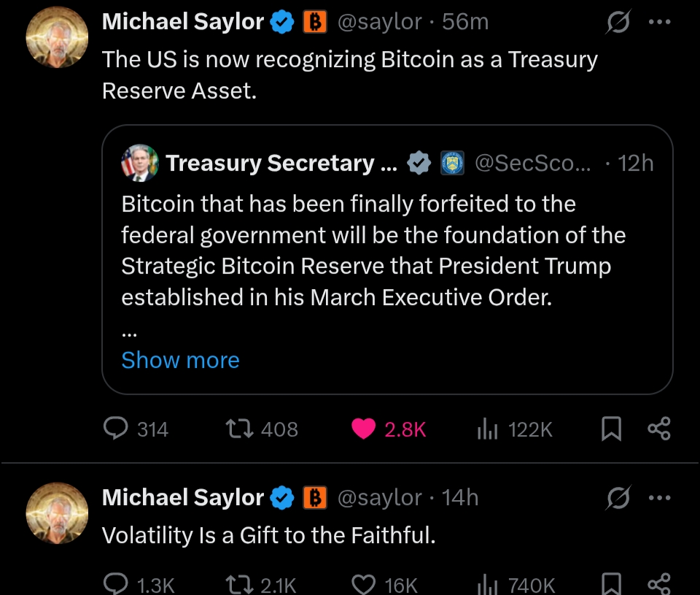Open more options on the first post

tap(658, 23)
